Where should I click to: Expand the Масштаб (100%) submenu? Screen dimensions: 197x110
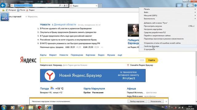click(168, 16)
